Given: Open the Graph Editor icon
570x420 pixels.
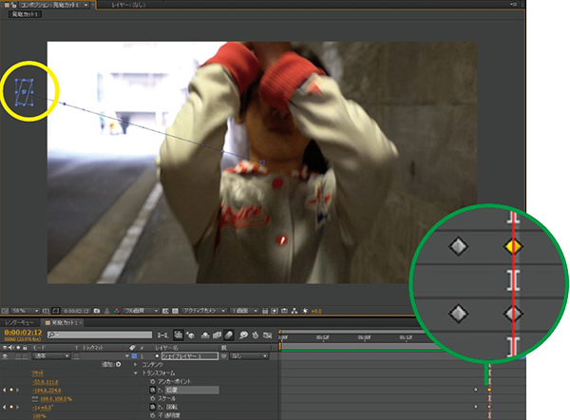Looking at the screenshot, I should [268, 334].
